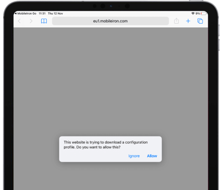The width and height of the screenshot is (224, 190).
Task: Add a new tab with plus icon
Action: [x=188, y=21]
